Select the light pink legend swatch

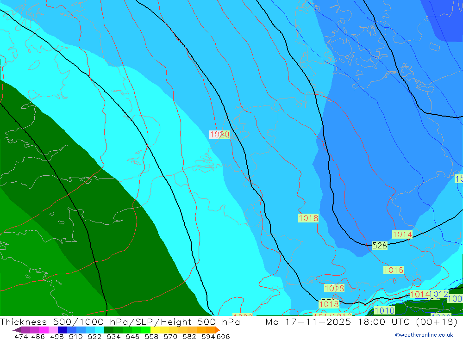tap(53, 330)
